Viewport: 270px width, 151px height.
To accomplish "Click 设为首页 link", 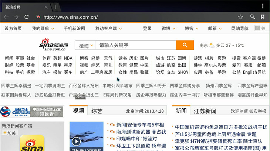I will tap(13, 28).
